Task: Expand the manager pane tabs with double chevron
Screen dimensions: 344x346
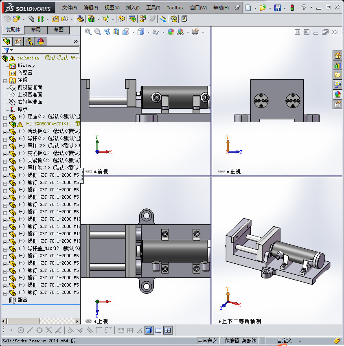Action: click(x=76, y=41)
